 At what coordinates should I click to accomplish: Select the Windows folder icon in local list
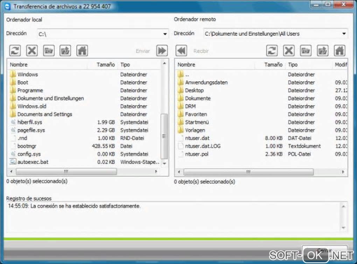pyautogui.click(x=13, y=74)
